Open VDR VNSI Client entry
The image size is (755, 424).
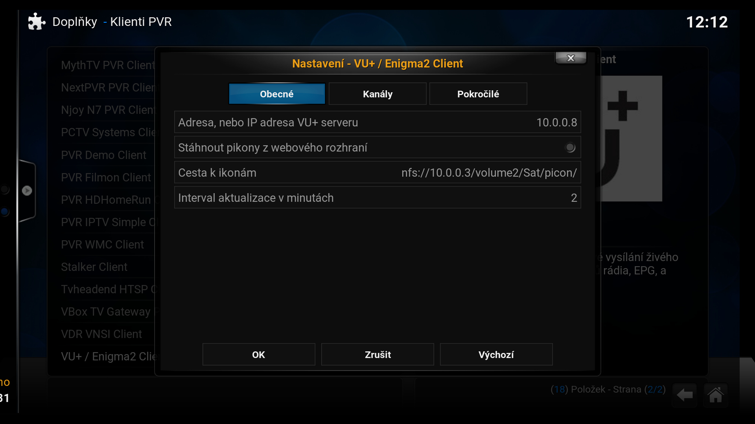point(101,334)
